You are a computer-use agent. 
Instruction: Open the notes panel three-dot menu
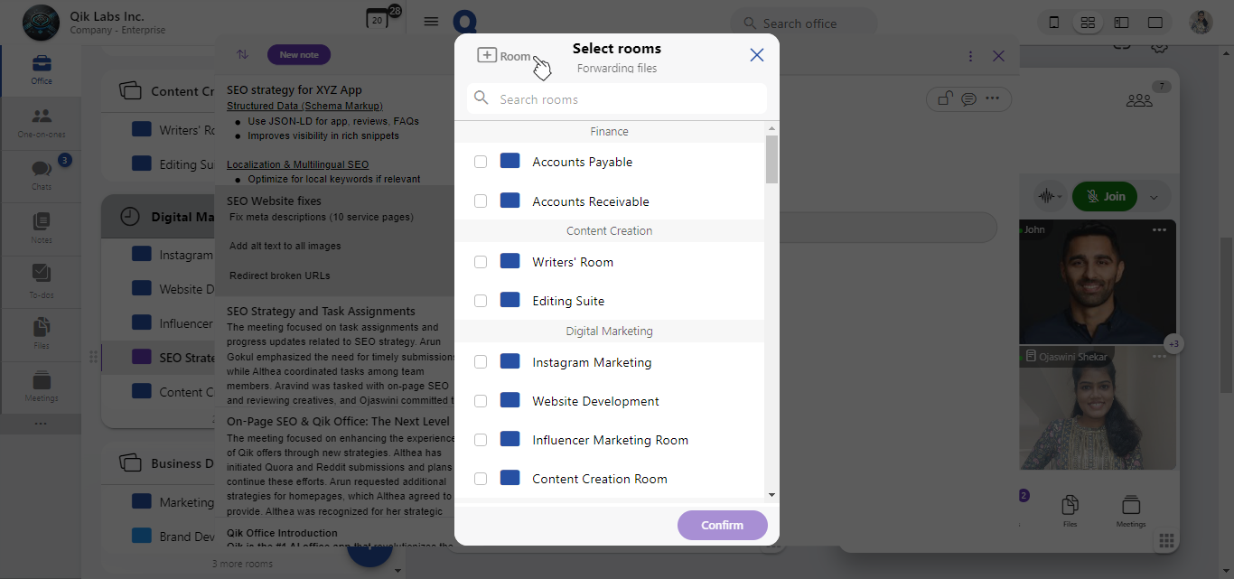(970, 56)
